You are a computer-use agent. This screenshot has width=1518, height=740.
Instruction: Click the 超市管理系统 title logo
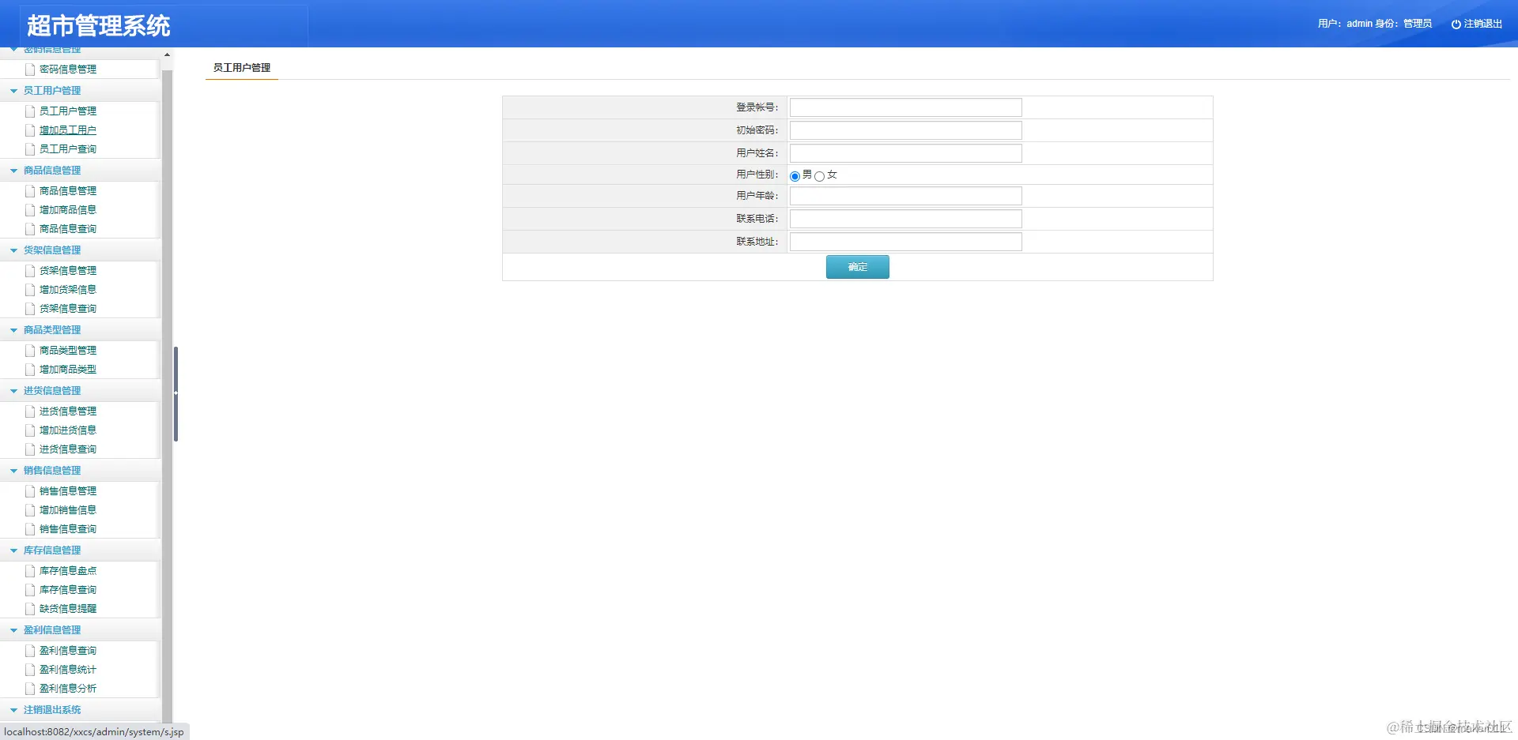[x=99, y=26]
